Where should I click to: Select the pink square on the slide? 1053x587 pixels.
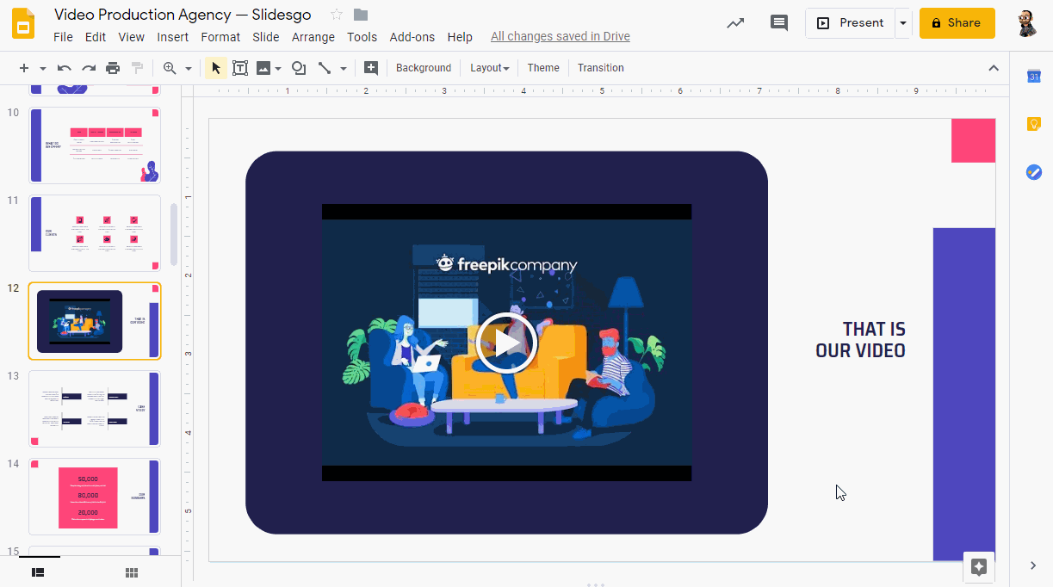coord(973,140)
